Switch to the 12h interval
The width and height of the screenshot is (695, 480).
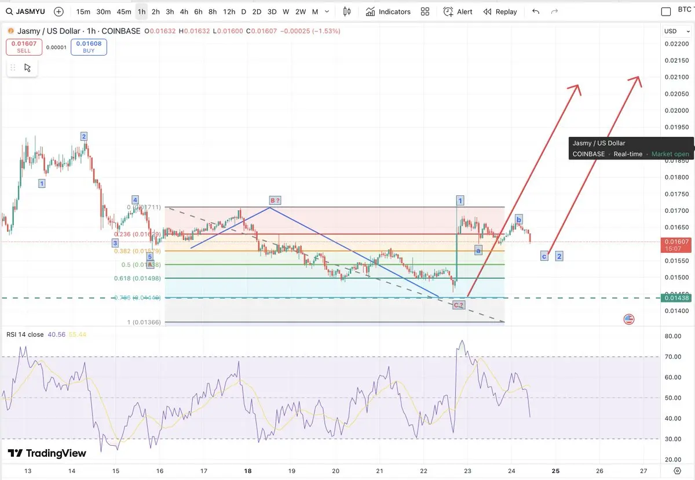[229, 12]
